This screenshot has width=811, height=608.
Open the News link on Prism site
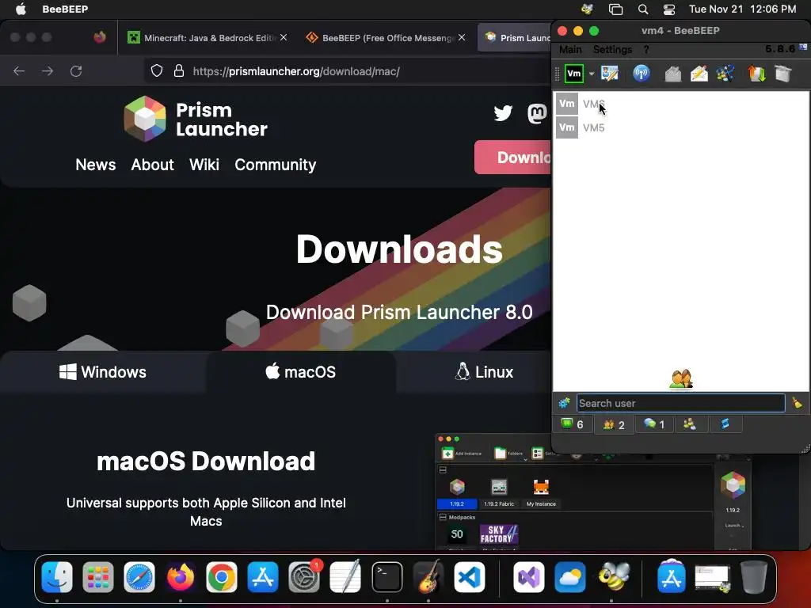[x=96, y=165]
